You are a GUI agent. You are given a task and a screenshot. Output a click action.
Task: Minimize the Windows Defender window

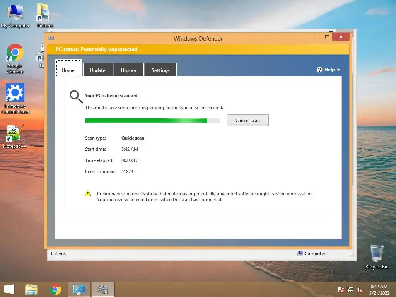[x=317, y=37]
